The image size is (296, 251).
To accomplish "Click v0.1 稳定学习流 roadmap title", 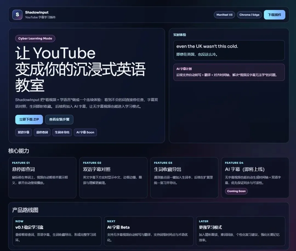I will click(x=29, y=227).
